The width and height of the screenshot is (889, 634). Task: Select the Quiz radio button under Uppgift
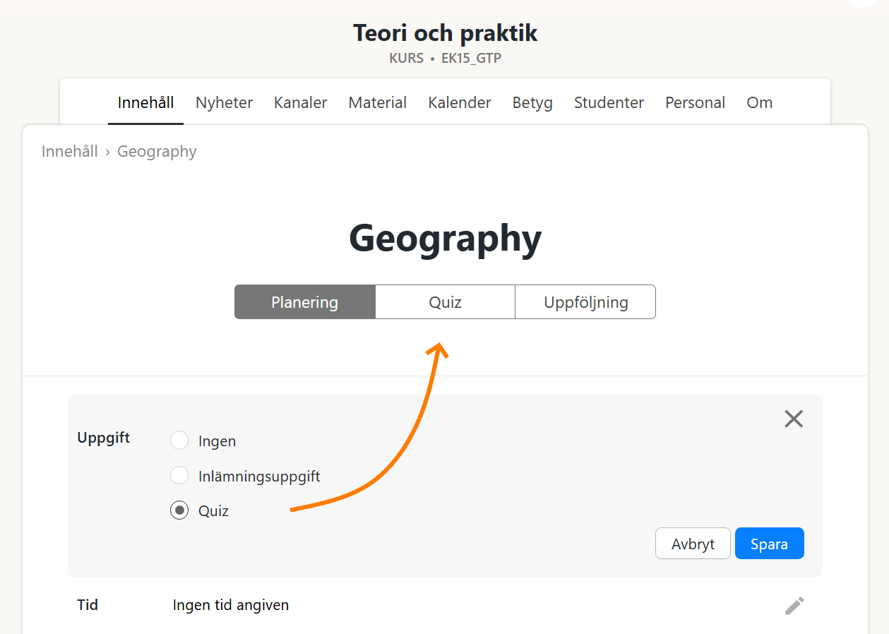tap(179, 510)
